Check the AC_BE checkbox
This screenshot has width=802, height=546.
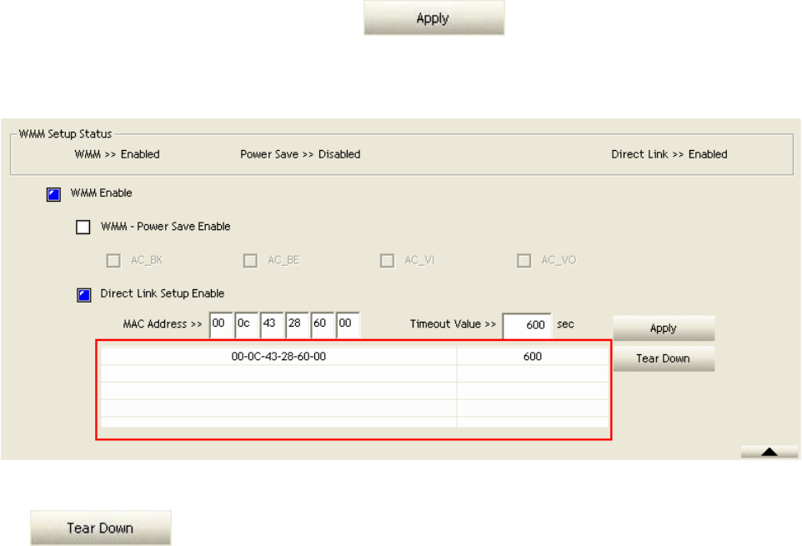pos(250,261)
